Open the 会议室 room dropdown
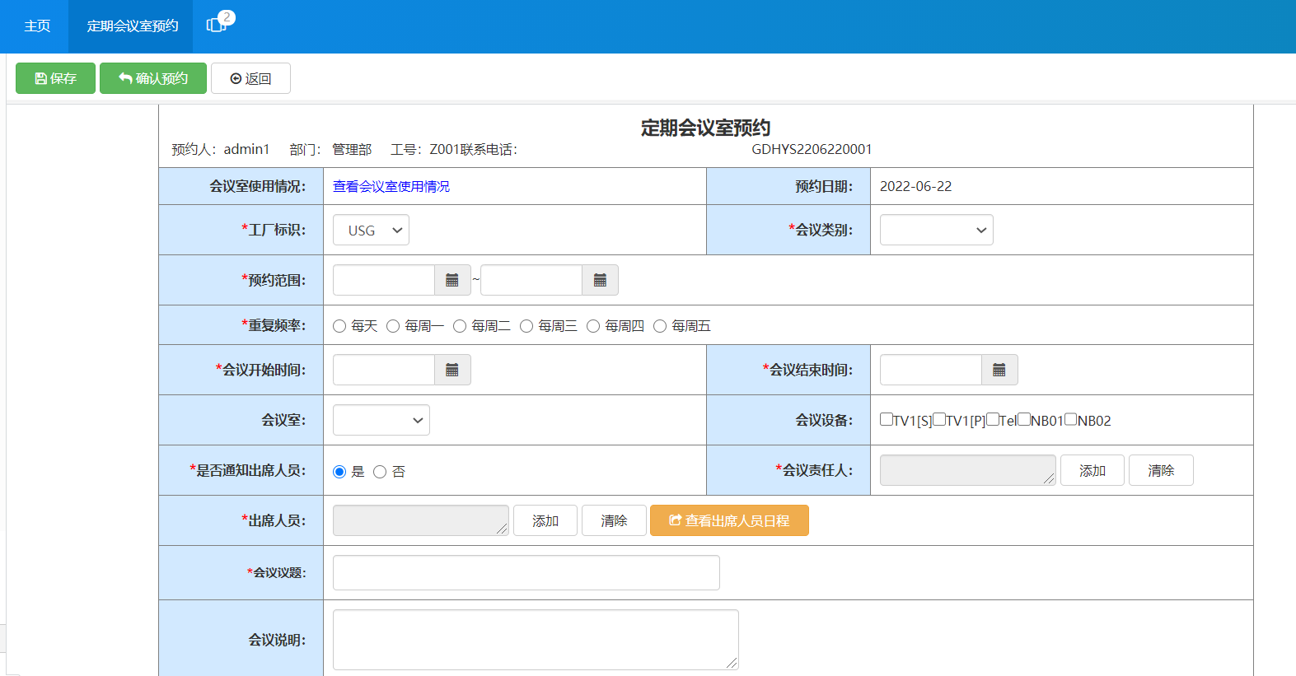This screenshot has height=676, width=1296. click(x=381, y=420)
